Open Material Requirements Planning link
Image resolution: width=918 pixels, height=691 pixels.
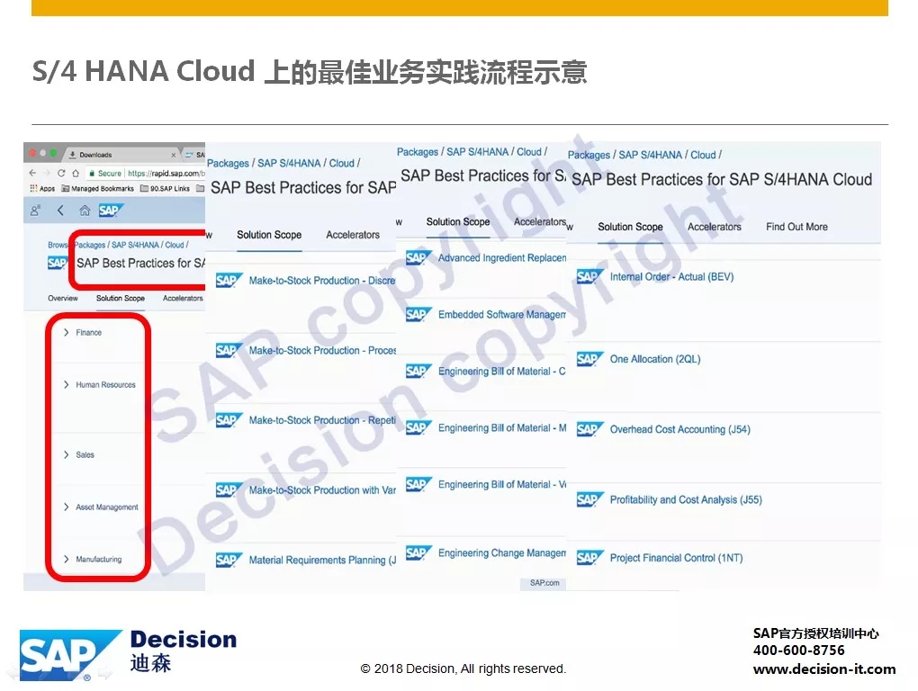(322, 561)
